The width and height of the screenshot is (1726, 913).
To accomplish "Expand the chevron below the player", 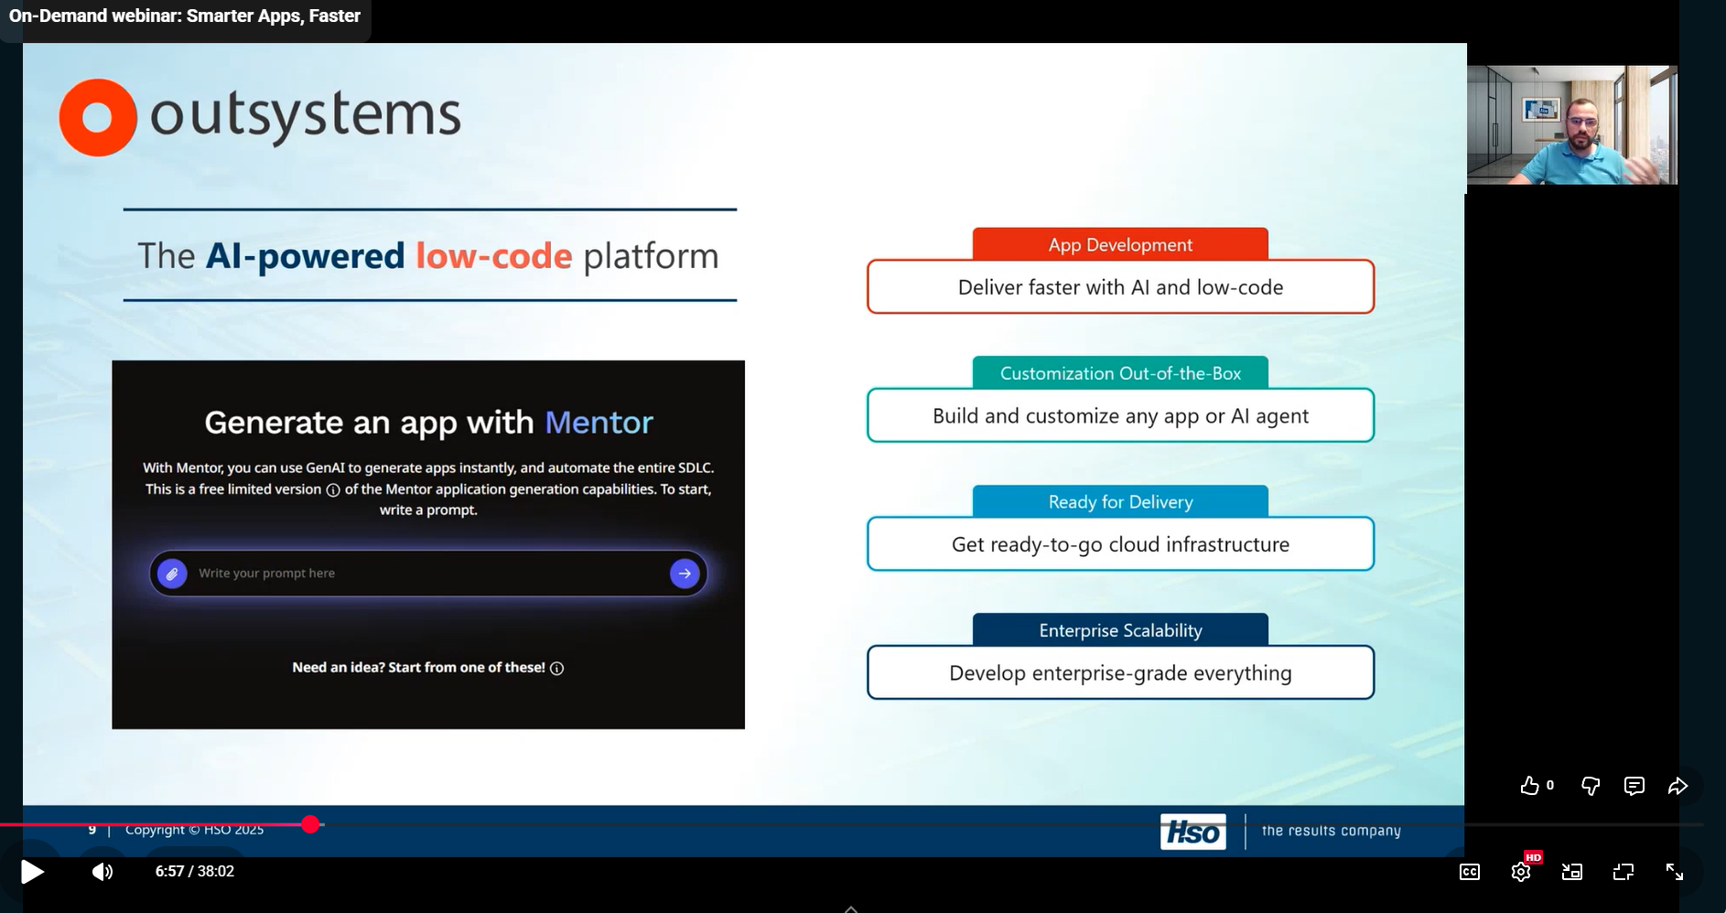I will 851,908.
